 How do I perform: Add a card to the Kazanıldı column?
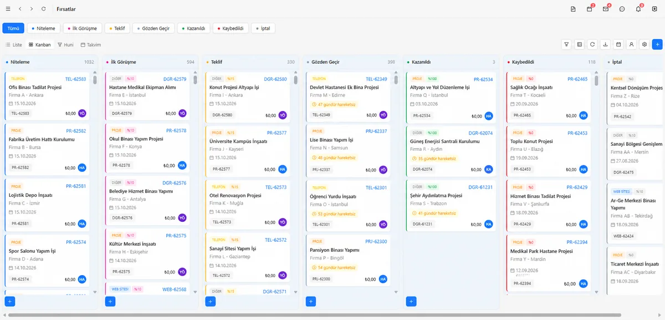tap(411, 301)
